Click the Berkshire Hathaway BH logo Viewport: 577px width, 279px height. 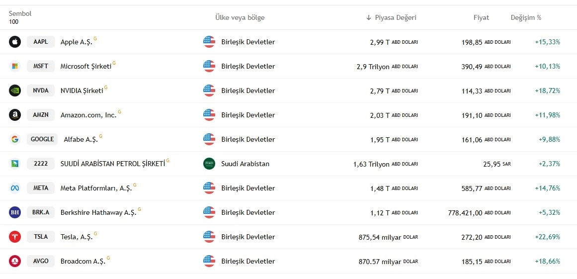(x=15, y=212)
